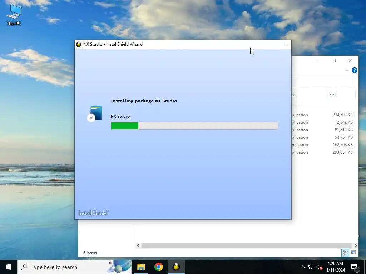Click the 6 items status text
This screenshot has width=366, height=274.
pos(90,253)
